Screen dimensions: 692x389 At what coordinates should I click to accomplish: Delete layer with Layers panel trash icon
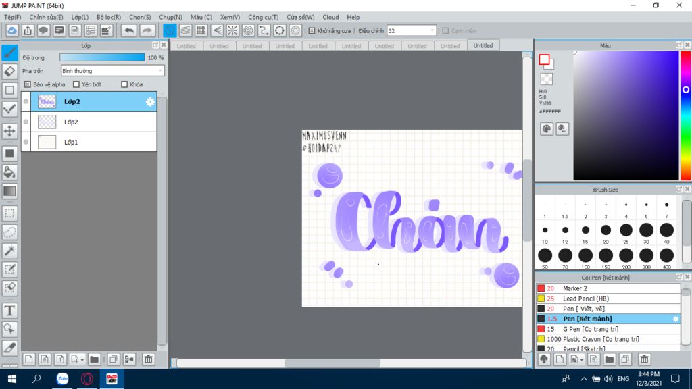pos(148,359)
